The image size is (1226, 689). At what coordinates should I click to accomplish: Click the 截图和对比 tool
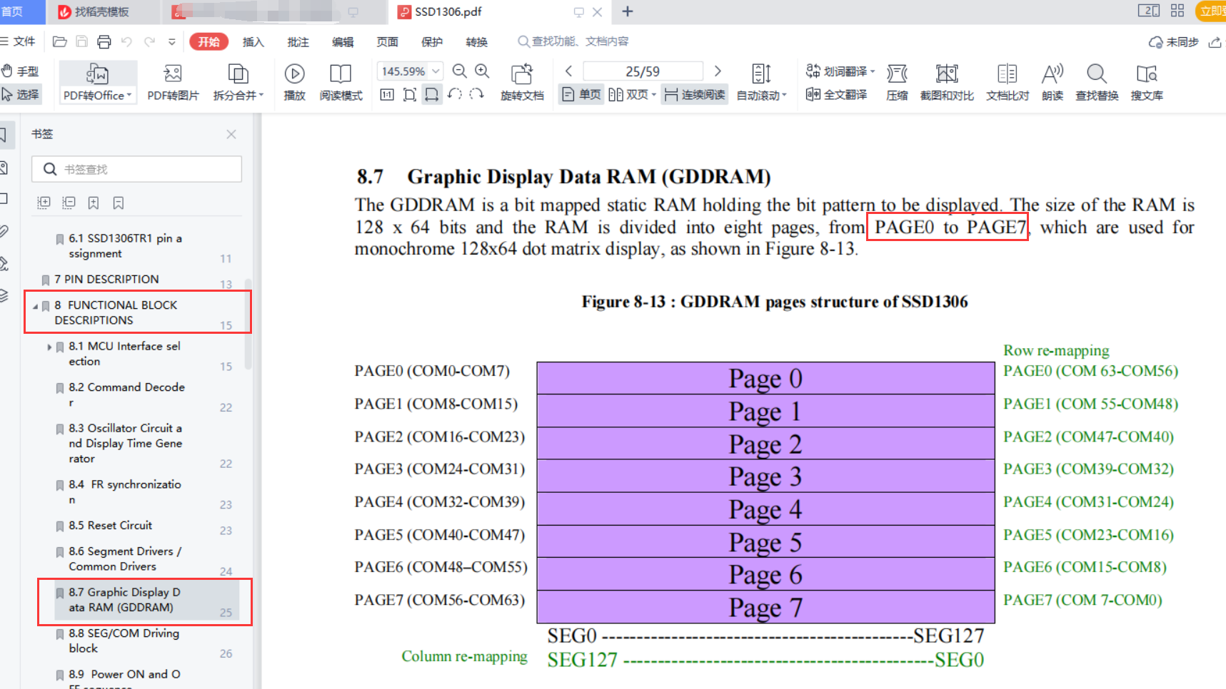pos(947,83)
